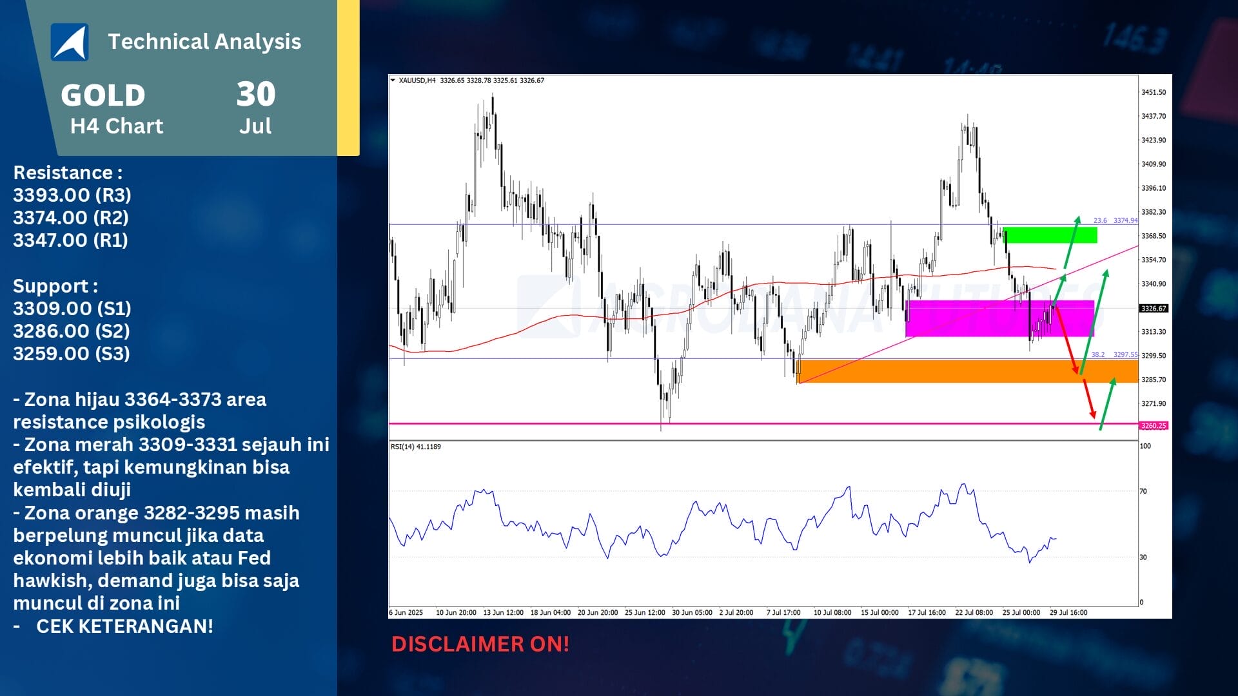Viewport: 1238px width, 696px height.
Task: Click the CEK KETERANGAN! text
Action: [124, 626]
